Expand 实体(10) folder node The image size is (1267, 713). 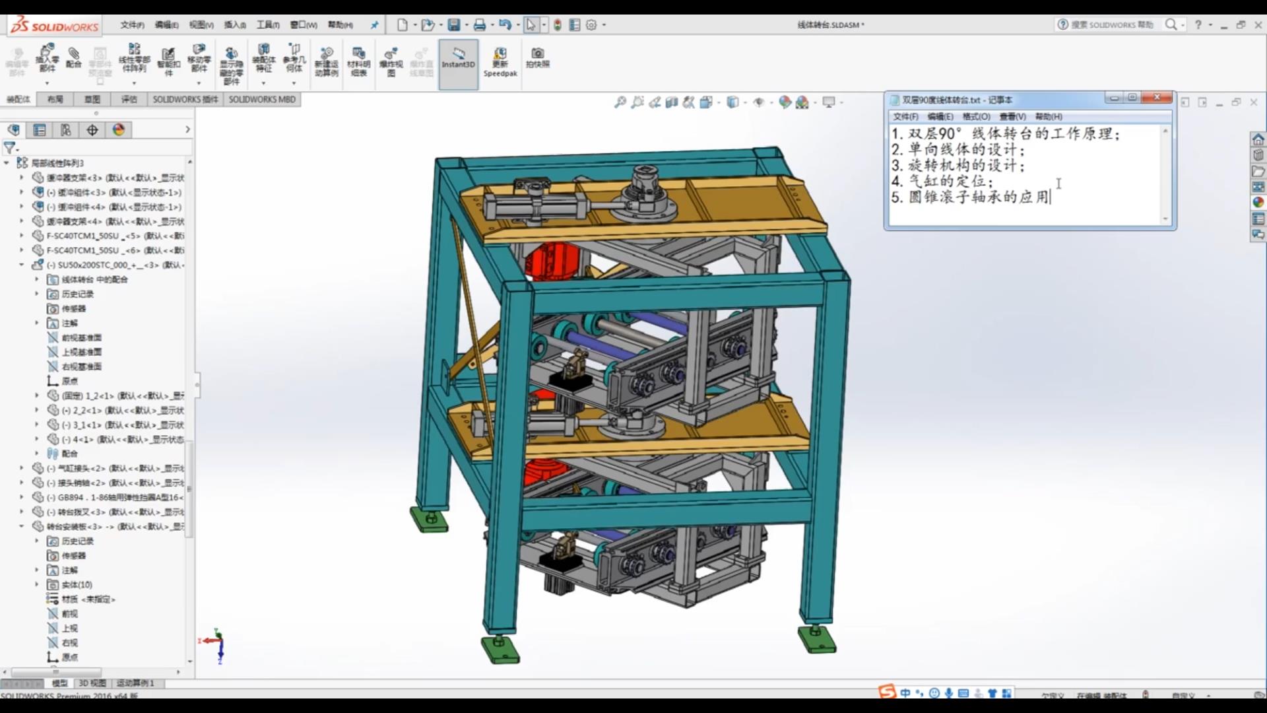pyautogui.click(x=37, y=584)
